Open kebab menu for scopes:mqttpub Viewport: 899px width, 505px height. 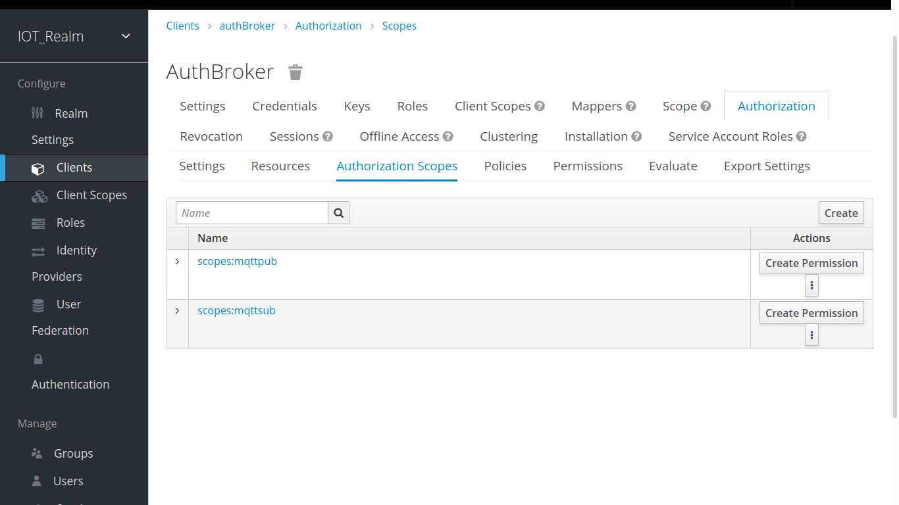pos(811,285)
